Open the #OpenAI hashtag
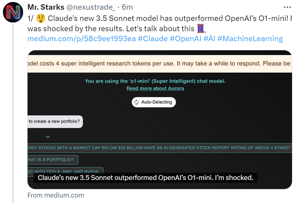Screen dimensions: 302x203 pyautogui.click(x=185, y=38)
